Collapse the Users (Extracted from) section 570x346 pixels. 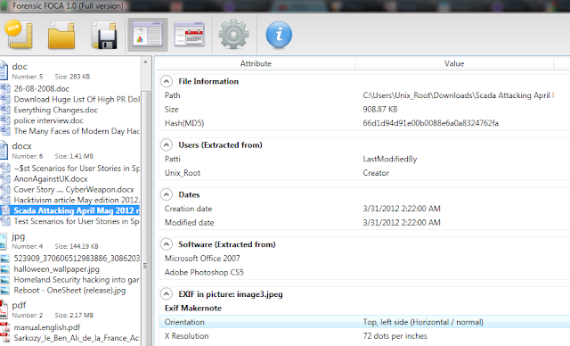(x=167, y=144)
